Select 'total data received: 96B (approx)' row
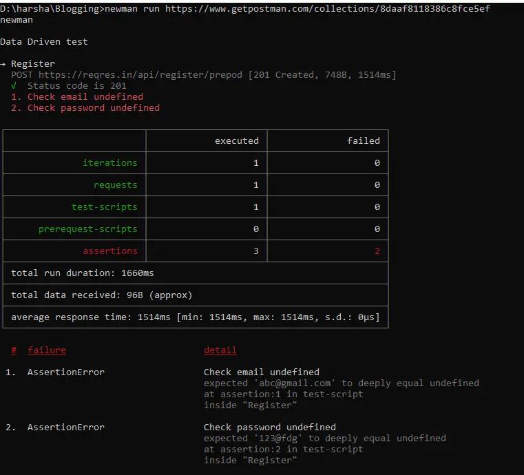This screenshot has height=475, width=524. click(196, 295)
